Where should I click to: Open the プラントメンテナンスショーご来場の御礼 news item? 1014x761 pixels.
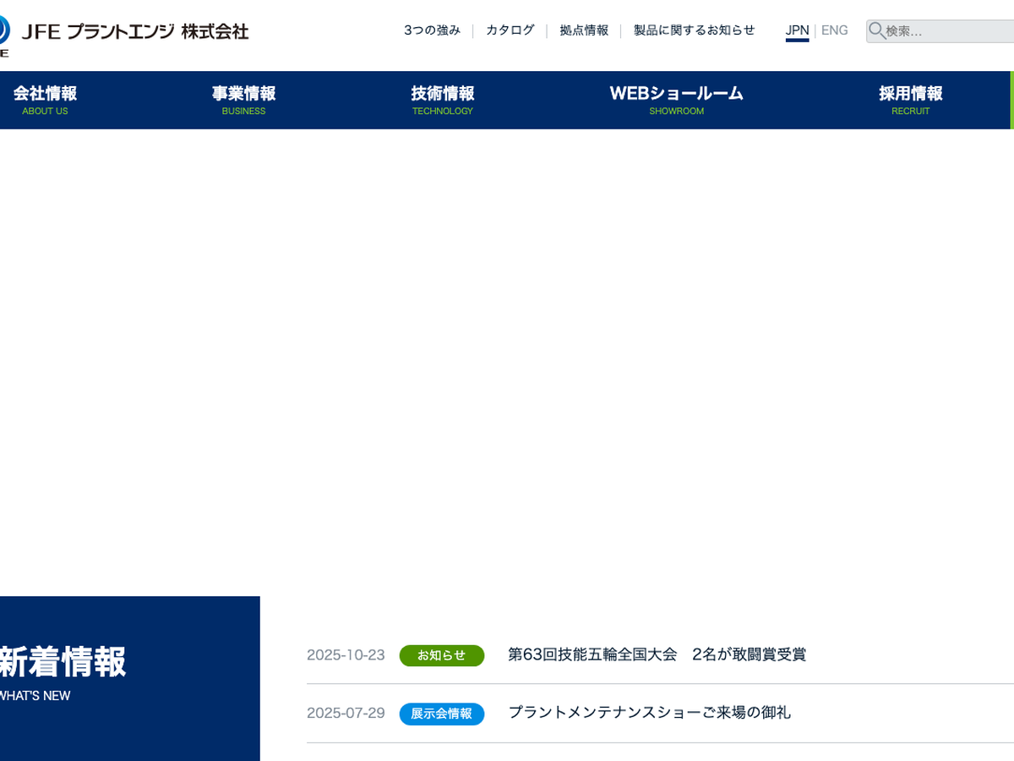[x=649, y=713]
